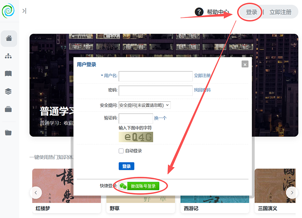
Task: Close the 用户登录 dialog
Action: pos(245,64)
